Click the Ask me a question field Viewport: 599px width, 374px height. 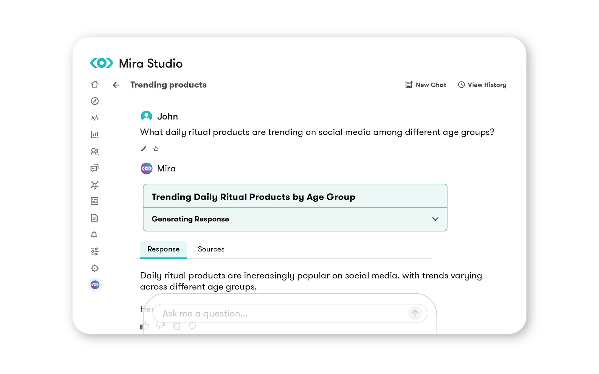[281, 313]
